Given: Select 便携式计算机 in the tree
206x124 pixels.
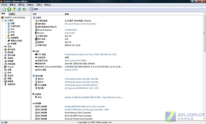Looking at the screenshot, I should pos(16,41).
